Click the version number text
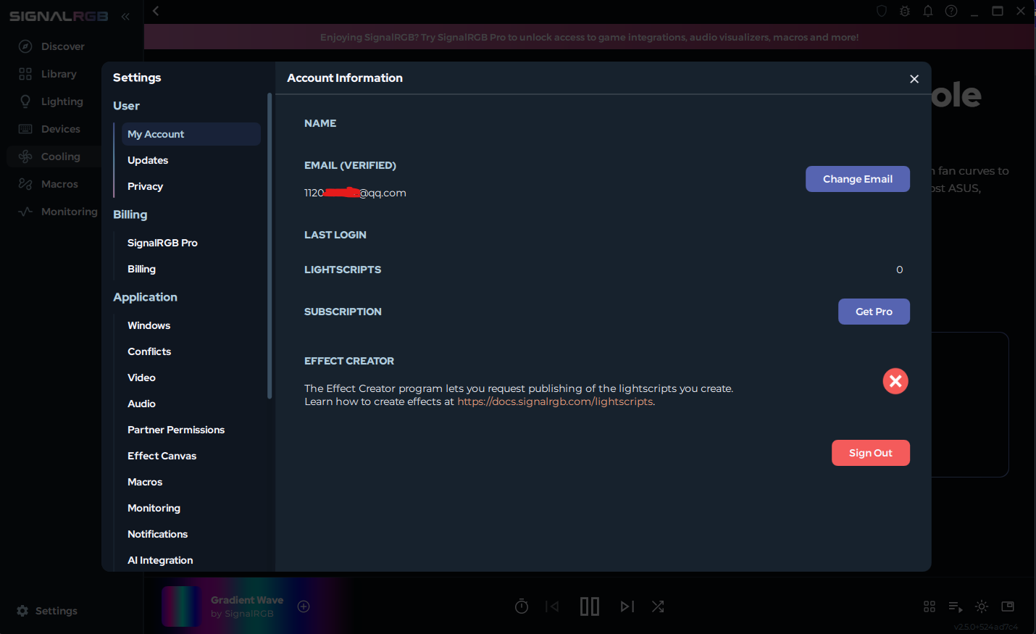1036x634 pixels. 986,627
